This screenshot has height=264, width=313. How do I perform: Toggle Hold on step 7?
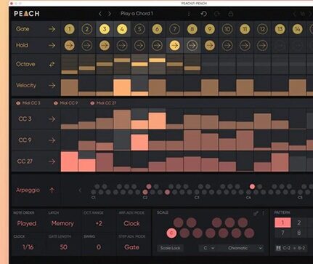174,45
